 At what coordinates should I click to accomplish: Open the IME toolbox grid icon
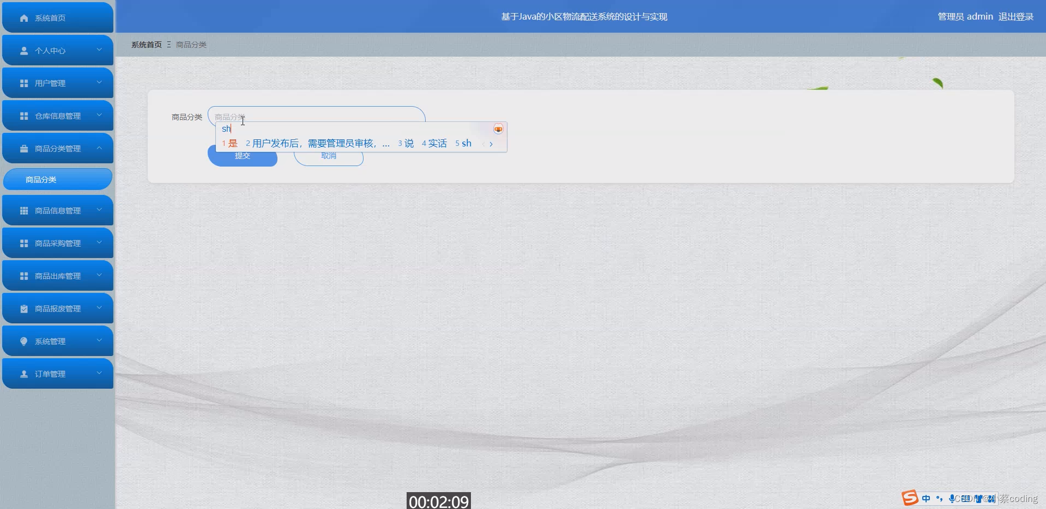pyautogui.click(x=991, y=498)
